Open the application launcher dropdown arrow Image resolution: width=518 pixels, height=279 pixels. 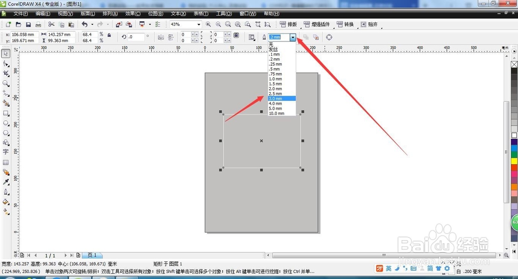pos(150,24)
